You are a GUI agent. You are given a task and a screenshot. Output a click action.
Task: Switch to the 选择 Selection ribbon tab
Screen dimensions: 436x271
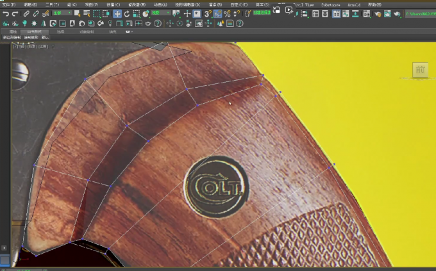60,31
